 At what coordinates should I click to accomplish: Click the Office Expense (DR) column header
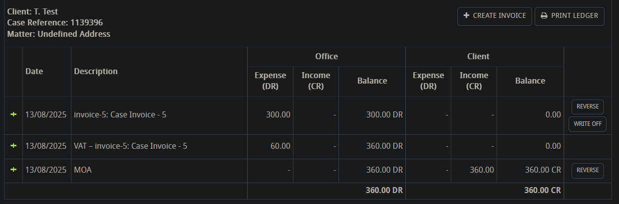click(x=270, y=81)
